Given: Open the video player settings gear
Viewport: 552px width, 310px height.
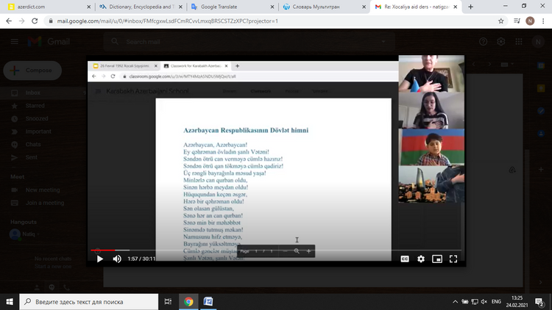Looking at the screenshot, I should [x=421, y=259].
